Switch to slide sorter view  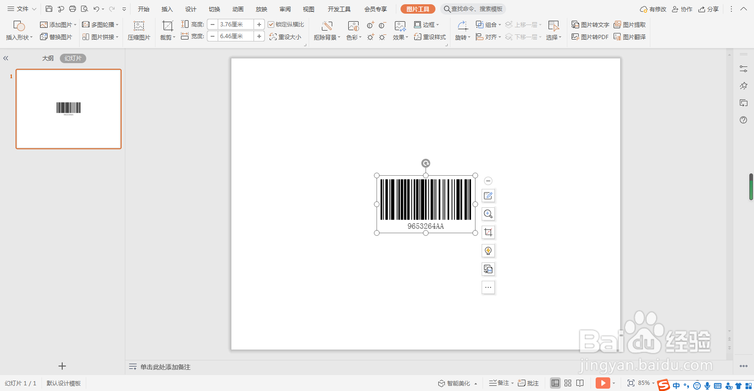(x=568, y=383)
